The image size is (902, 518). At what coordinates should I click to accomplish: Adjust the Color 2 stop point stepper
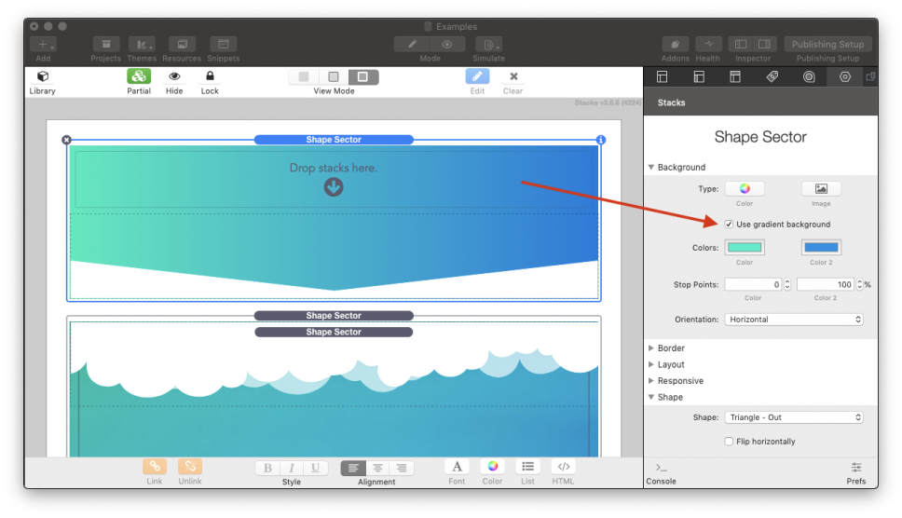point(860,284)
